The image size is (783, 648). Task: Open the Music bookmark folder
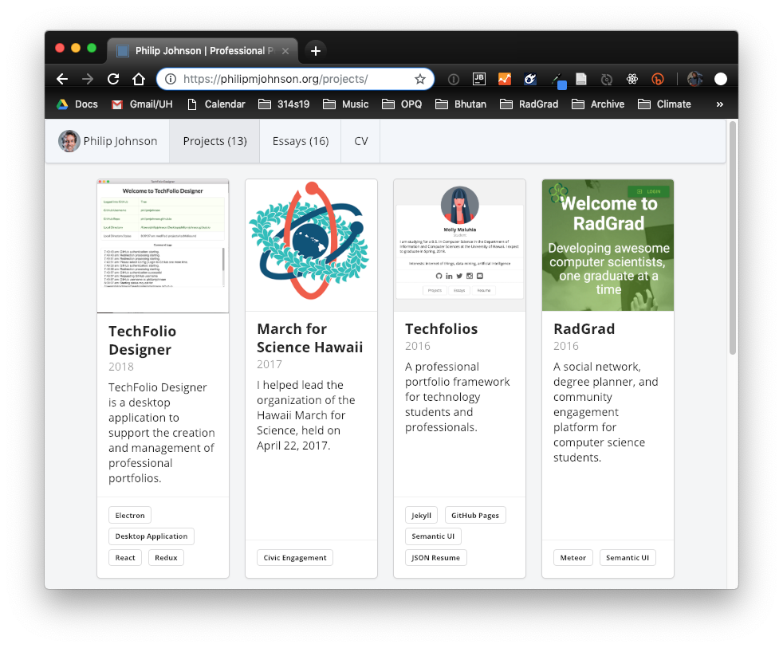tap(345, 104)
